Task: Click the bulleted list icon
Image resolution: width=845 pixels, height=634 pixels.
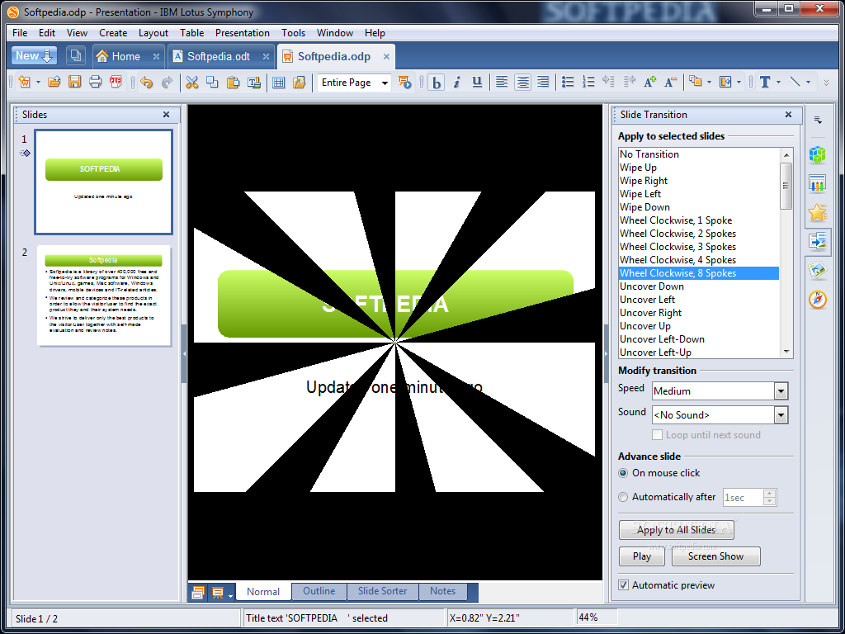Action: click(568, 82)
